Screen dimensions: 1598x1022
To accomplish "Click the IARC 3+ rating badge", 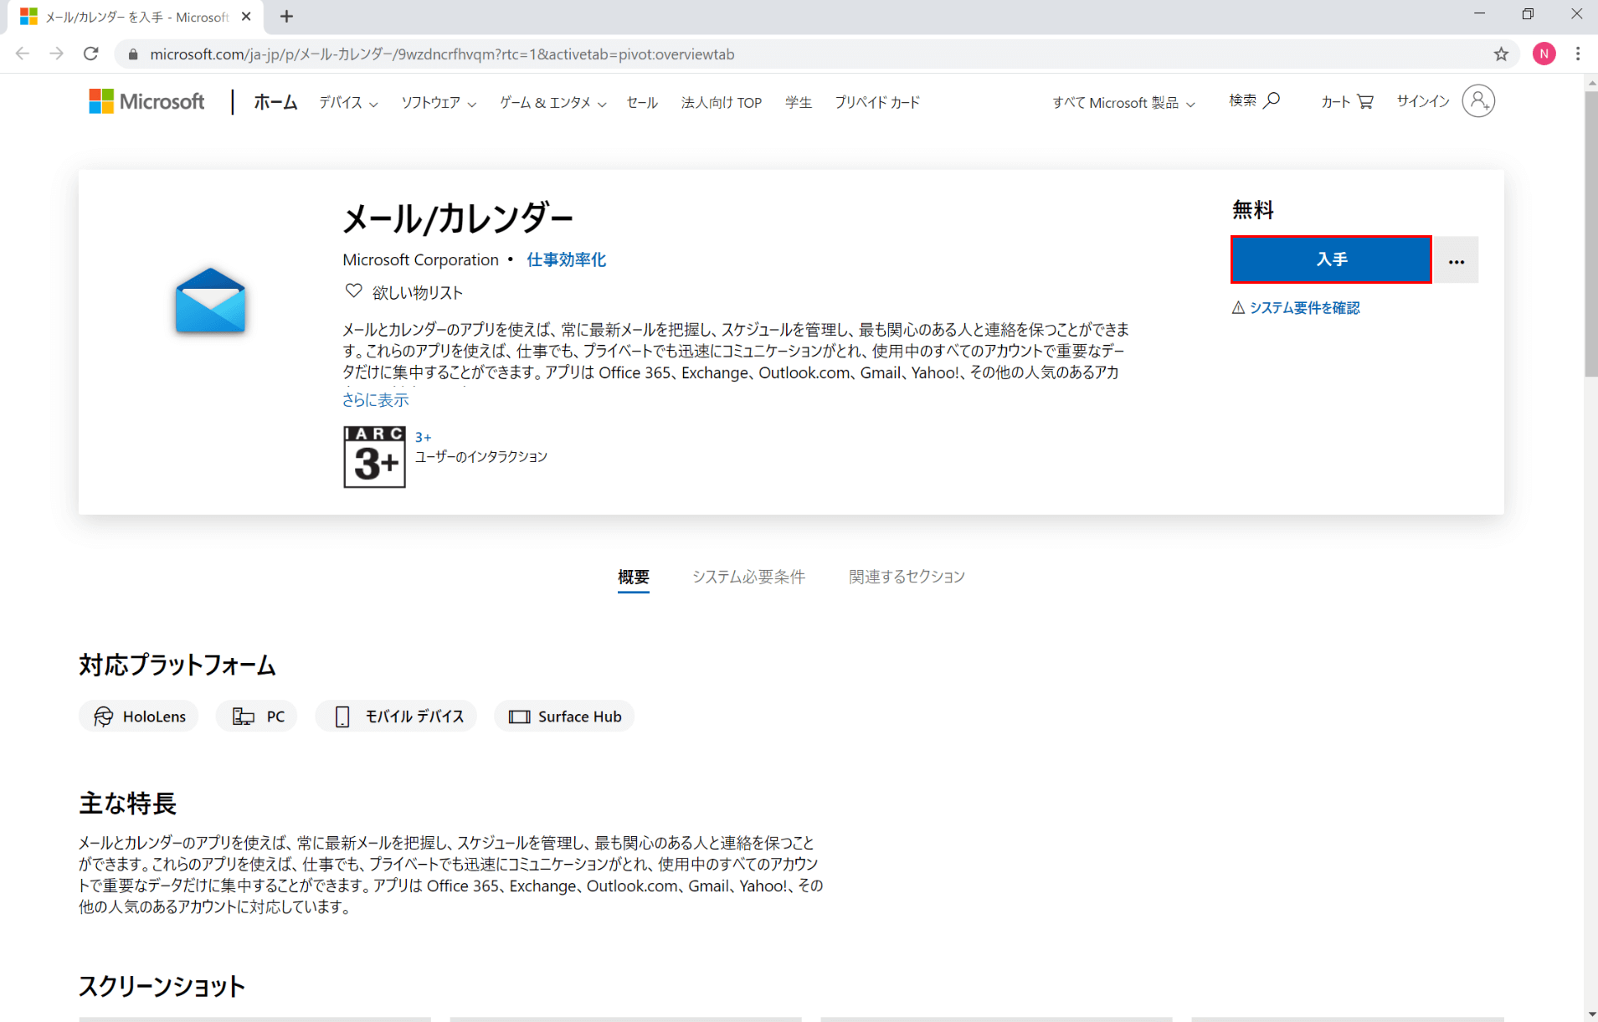I will [374, 457].
